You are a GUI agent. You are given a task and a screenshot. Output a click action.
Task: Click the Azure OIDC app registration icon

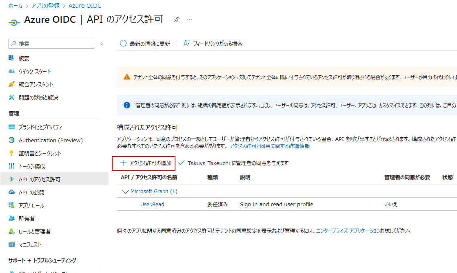tap(14, 22)
